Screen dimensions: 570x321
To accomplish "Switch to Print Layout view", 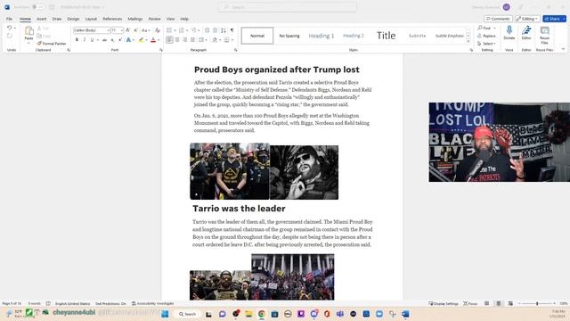I will [499, 303].
